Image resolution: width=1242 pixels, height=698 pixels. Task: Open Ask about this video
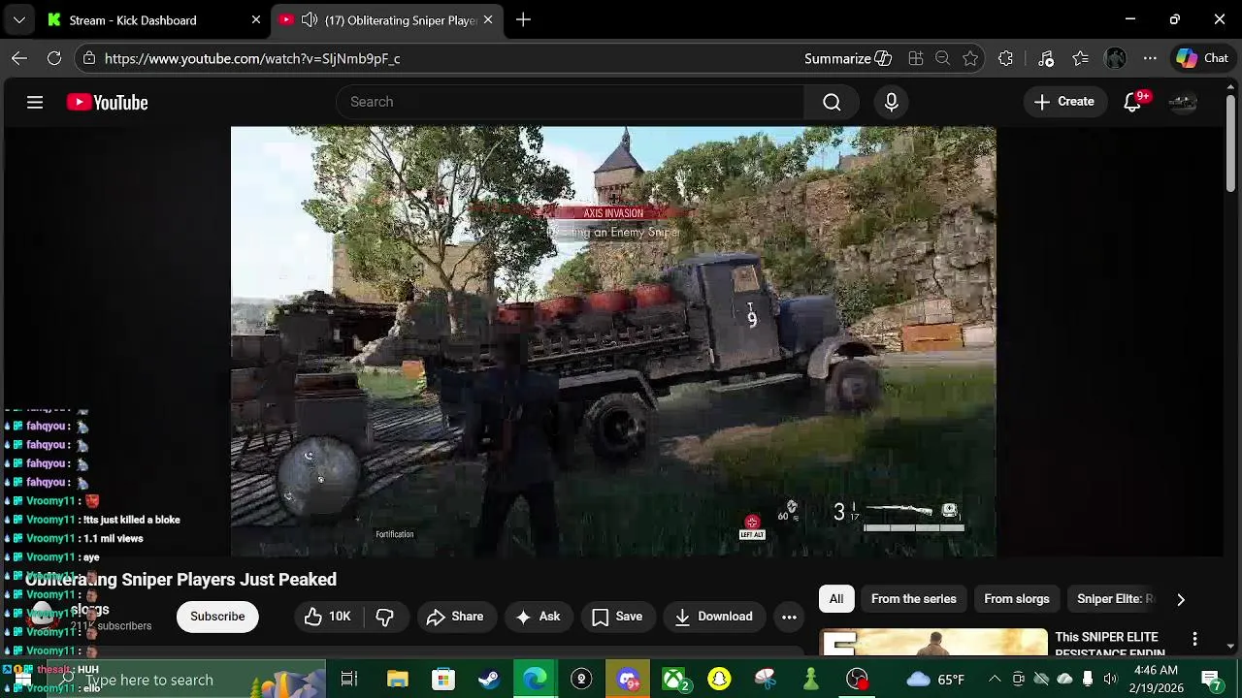538,617
